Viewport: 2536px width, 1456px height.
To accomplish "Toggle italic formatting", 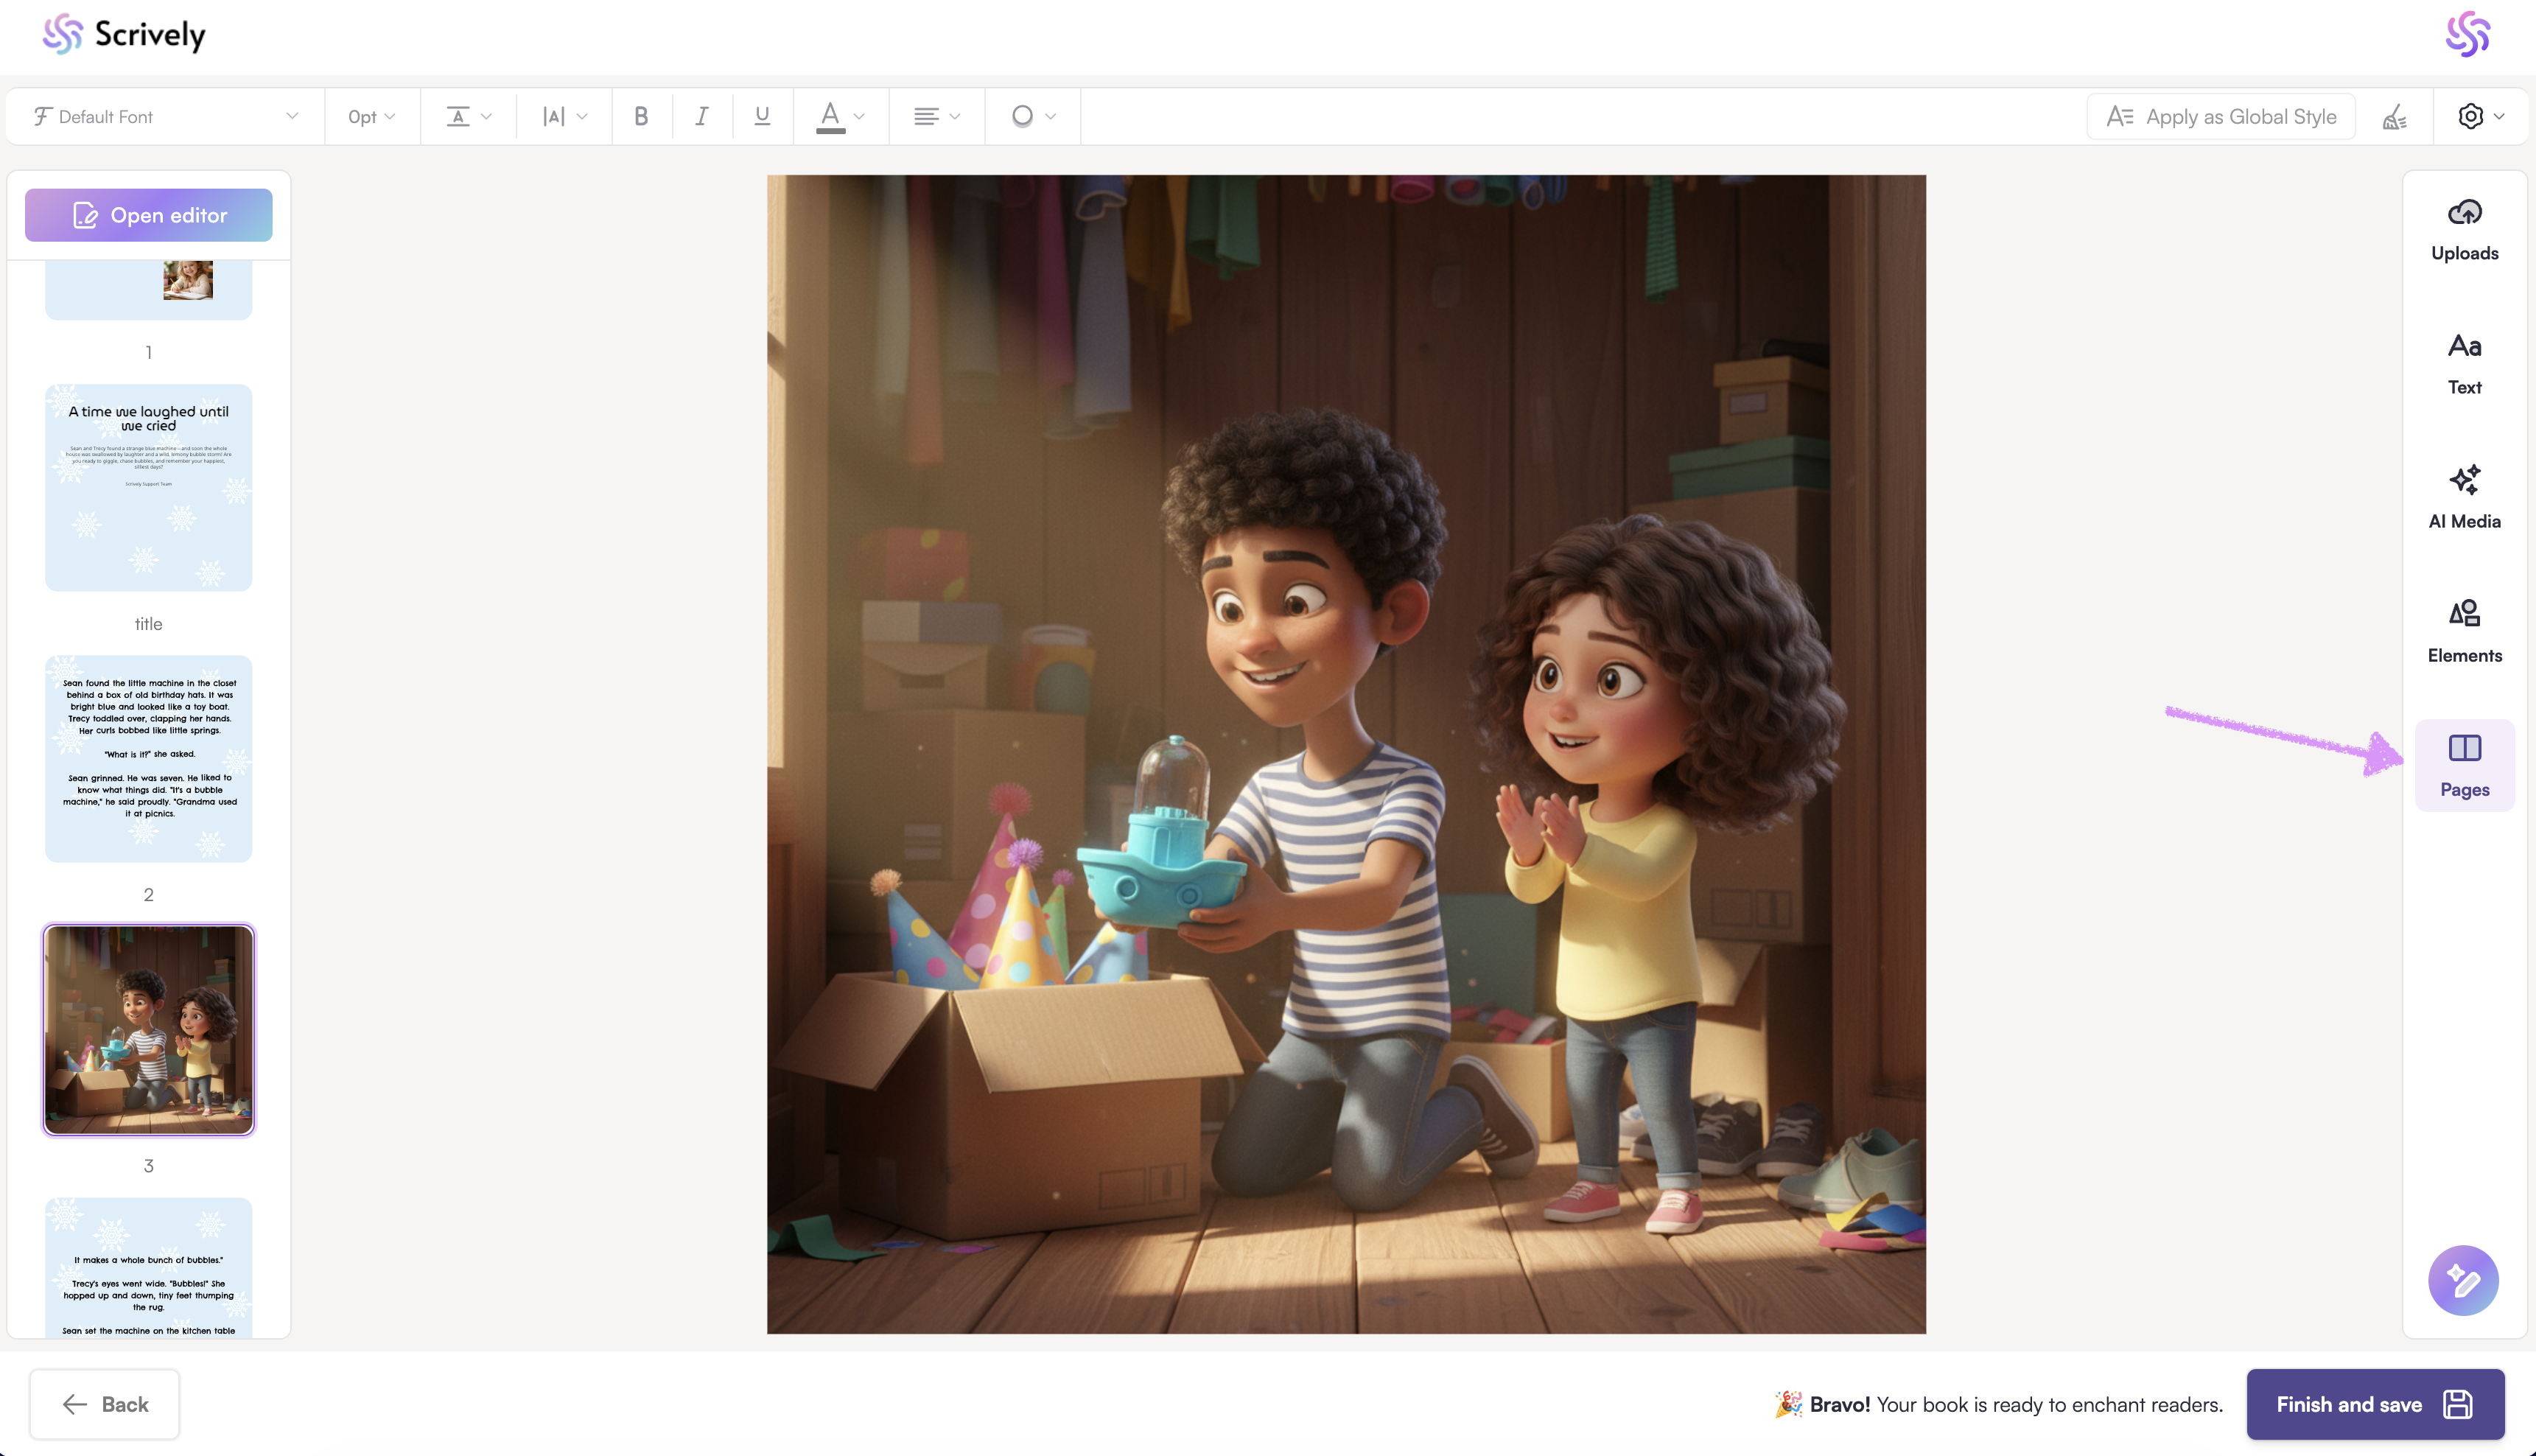I will pos(701,117).
